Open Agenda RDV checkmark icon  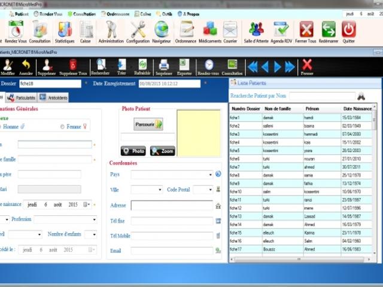click(281, 32)
